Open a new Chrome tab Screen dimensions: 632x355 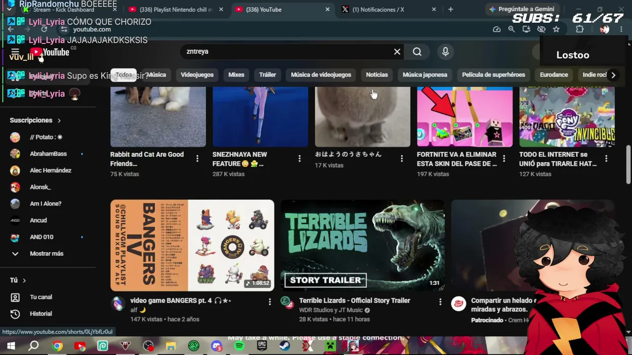450,9
